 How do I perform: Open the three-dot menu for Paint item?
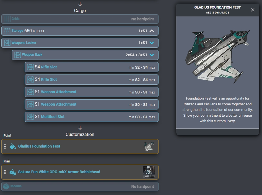5,146
